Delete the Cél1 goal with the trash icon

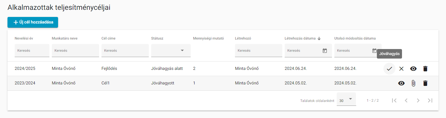pyautogui.click(x=425, y=83)
